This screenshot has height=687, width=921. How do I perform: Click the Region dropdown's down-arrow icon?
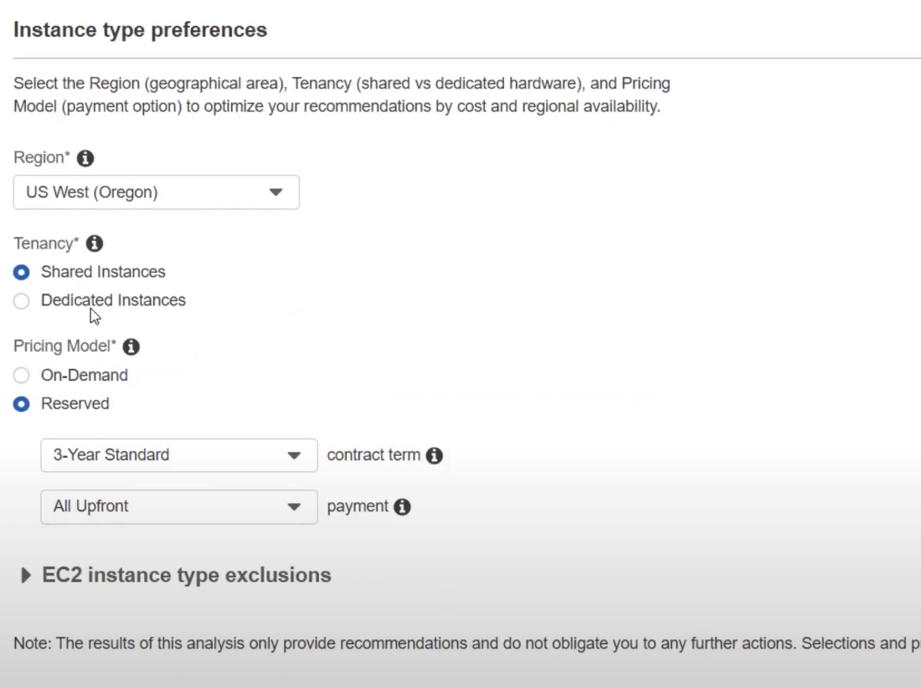(x=275, y=192)
